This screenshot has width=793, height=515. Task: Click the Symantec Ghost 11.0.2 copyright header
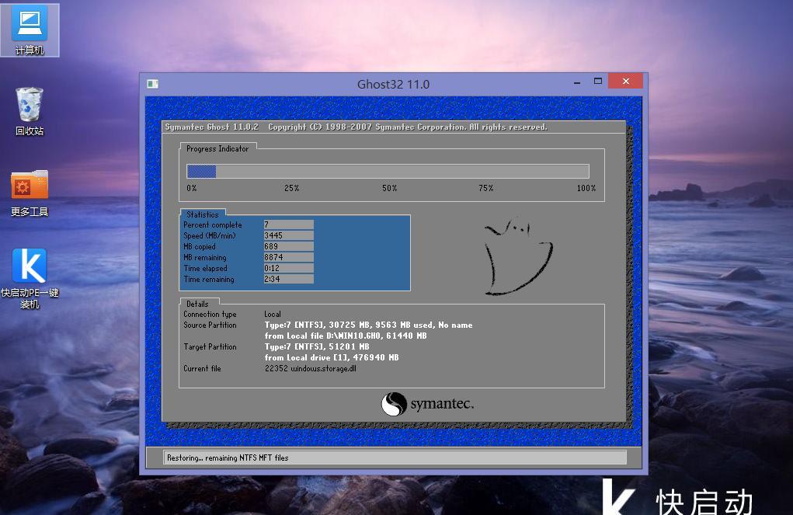click(356, 127)
